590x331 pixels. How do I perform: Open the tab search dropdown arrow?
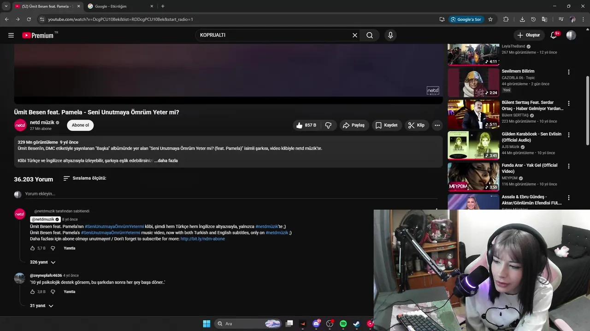(6, 6)
